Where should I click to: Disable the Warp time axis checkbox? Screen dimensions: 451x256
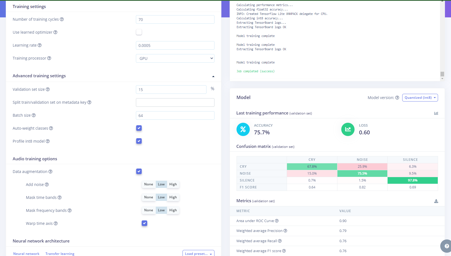(x=144, y=223)
